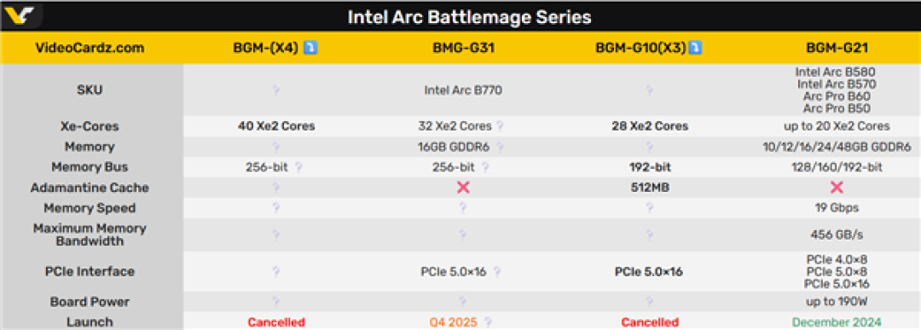This screenshot has height=330, width=921.
Task: Click the red X in BGM-G21 Adamantine Cache
Action: coord(837,188)
